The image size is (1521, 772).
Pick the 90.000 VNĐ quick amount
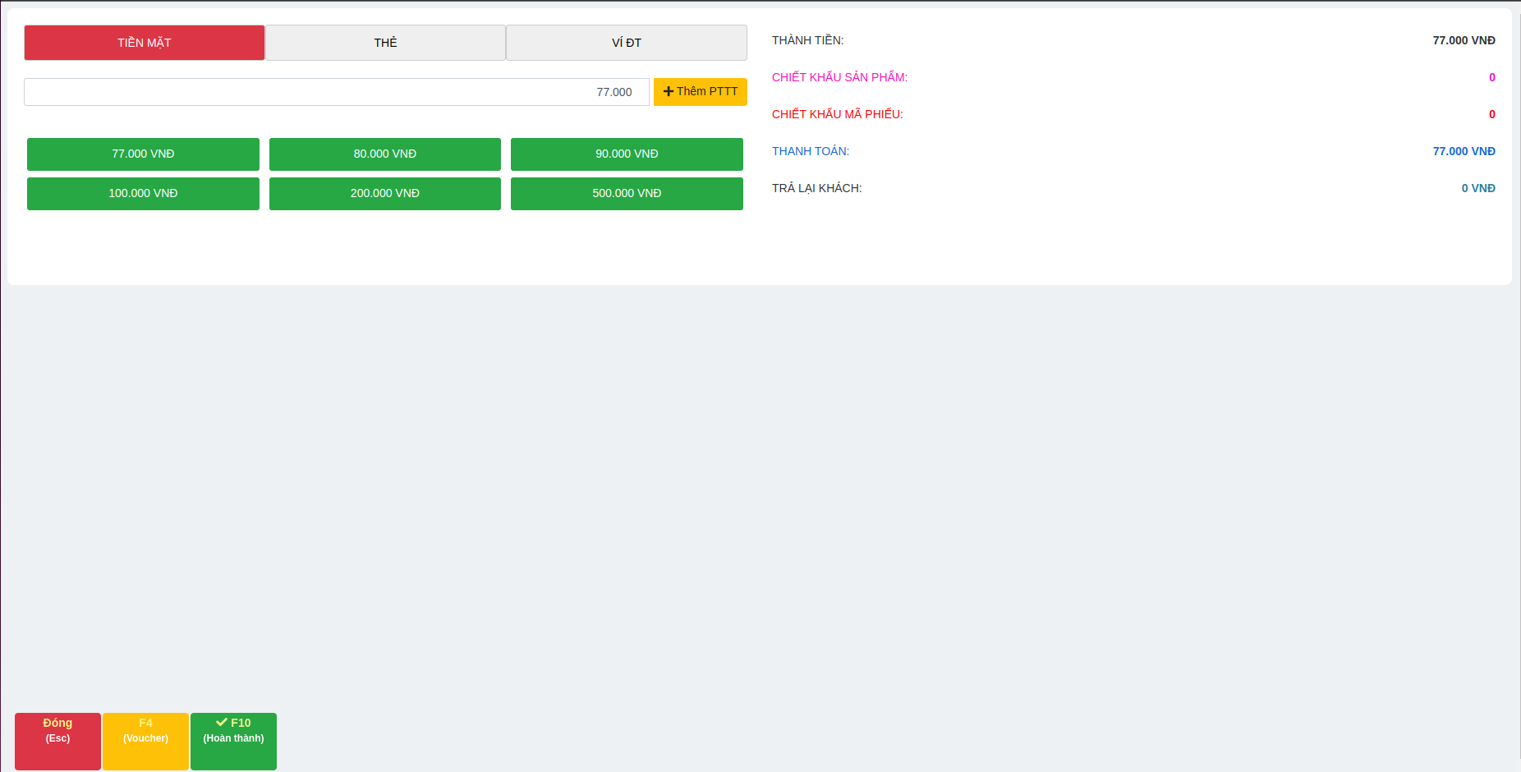(x=627, y=154)
